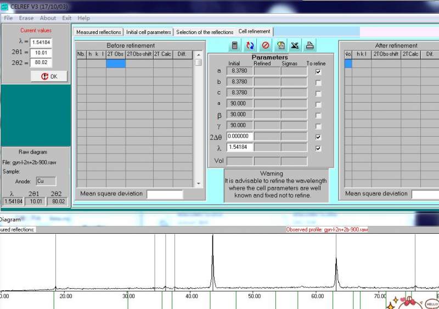The width and height of the screenshot is (439, 309).
Task: Click the scroll down arrow of Before refinement table
Action: (x=199, y=183)
